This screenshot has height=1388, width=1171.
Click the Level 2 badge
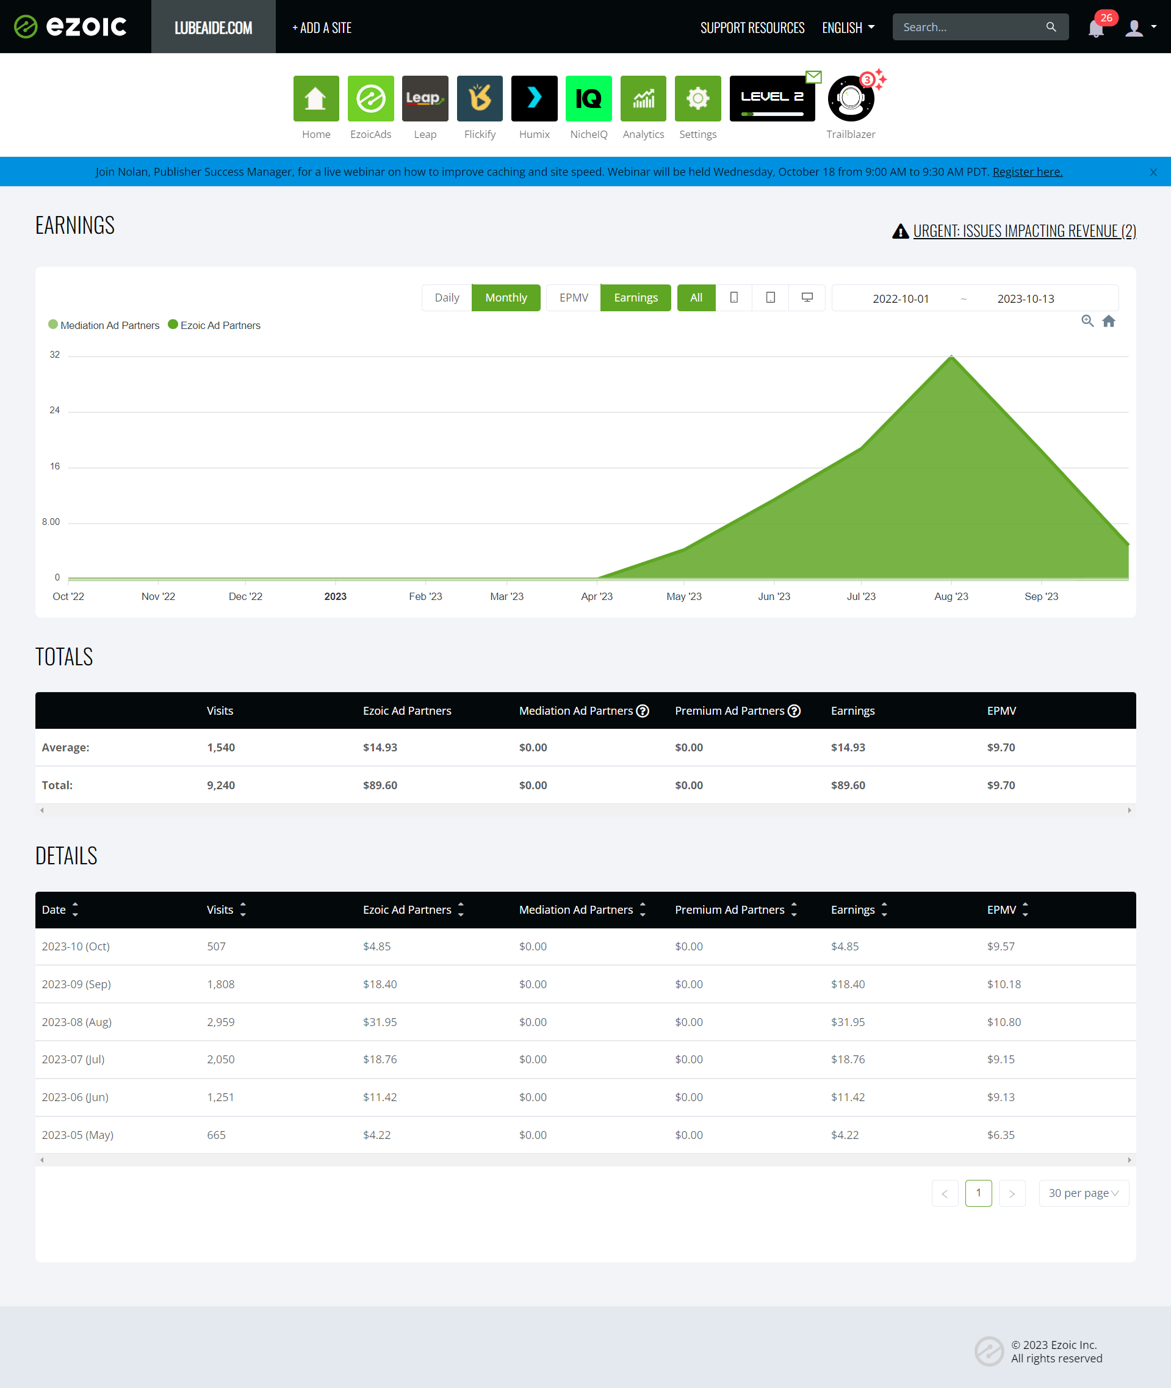(x=772, y=98)
